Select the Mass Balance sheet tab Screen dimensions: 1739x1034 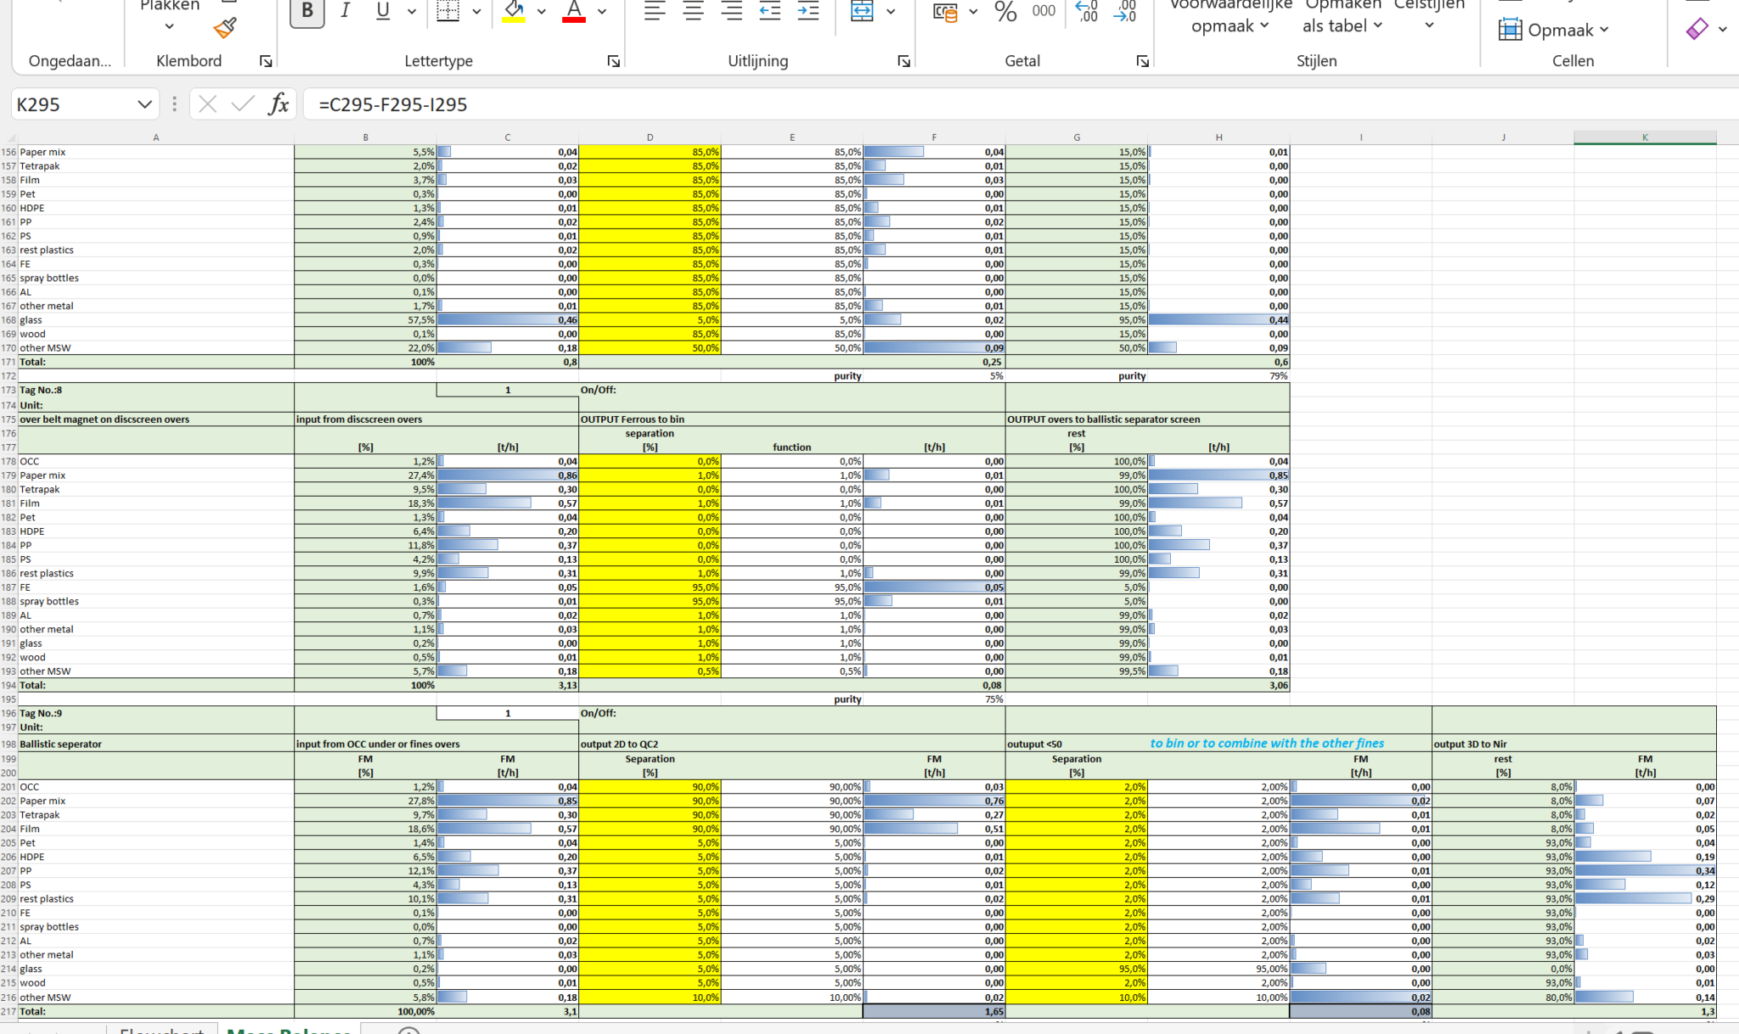[x=289, y=1031]
